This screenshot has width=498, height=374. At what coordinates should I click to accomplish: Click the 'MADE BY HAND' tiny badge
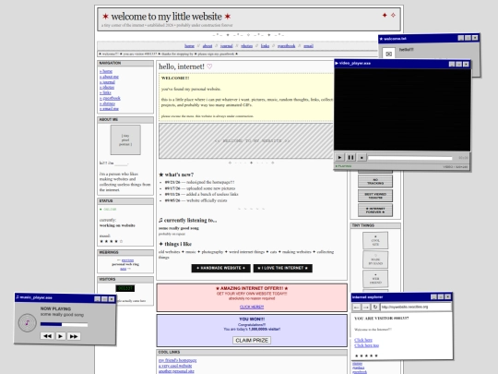(x=375, y=259)
